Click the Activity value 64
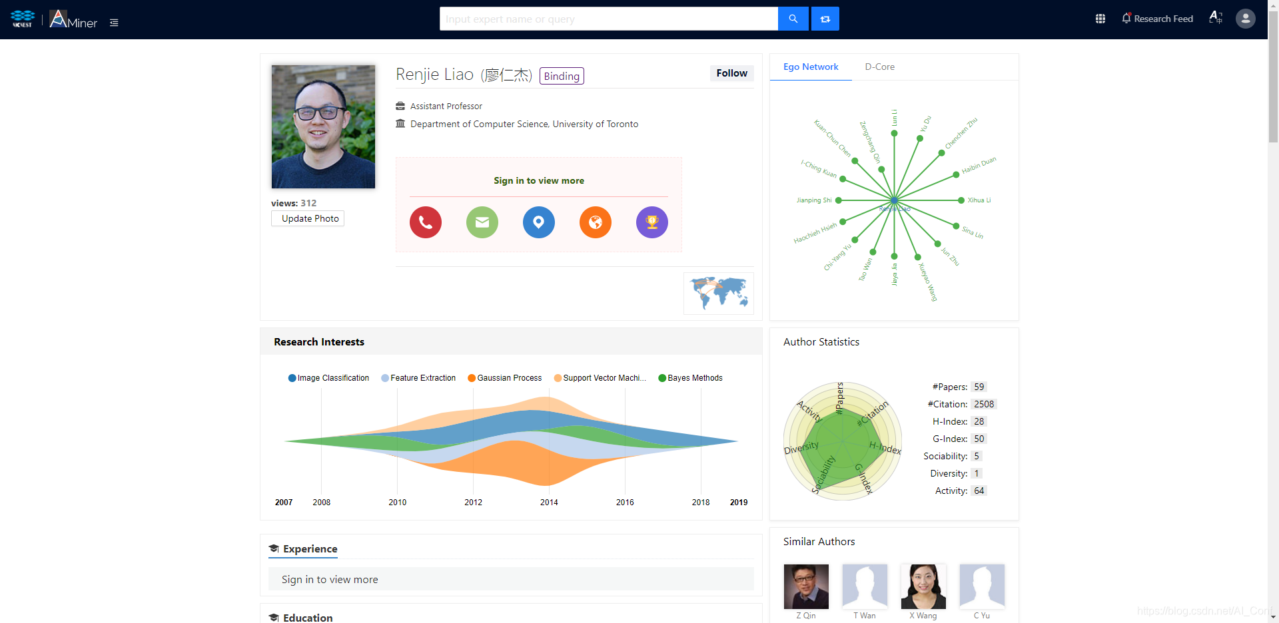The height and width of the screenshot is (623, 1279). click(x=979, y=491)
